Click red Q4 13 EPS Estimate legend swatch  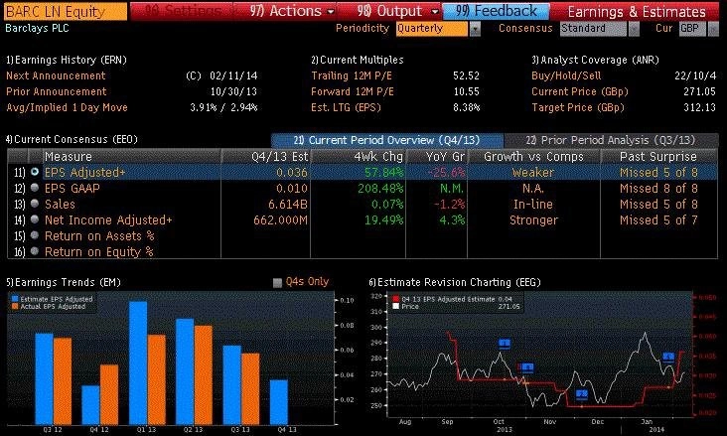pyautogui.click(x=396, y=299)
